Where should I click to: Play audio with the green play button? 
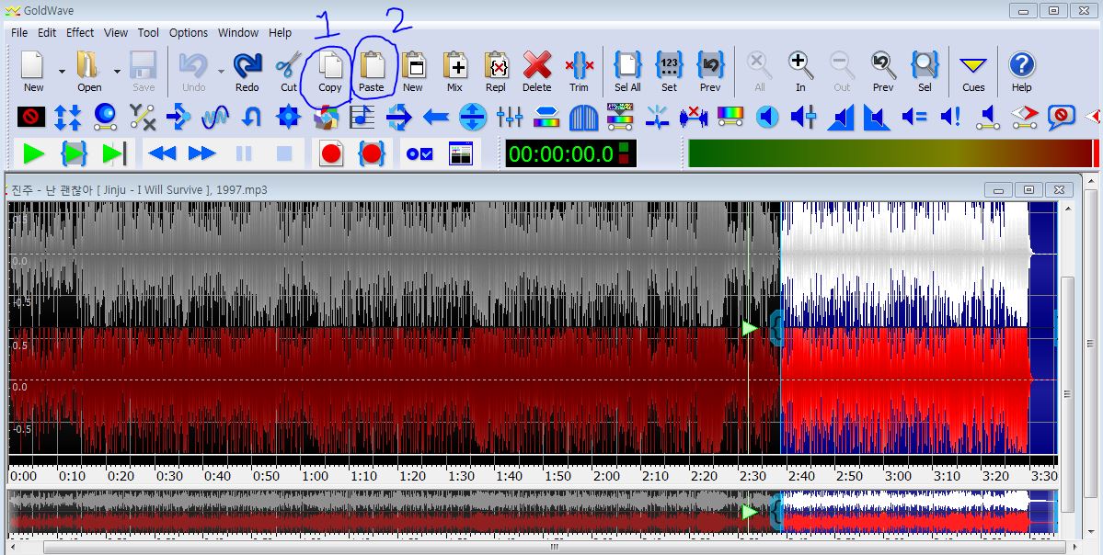coord(33,153)
